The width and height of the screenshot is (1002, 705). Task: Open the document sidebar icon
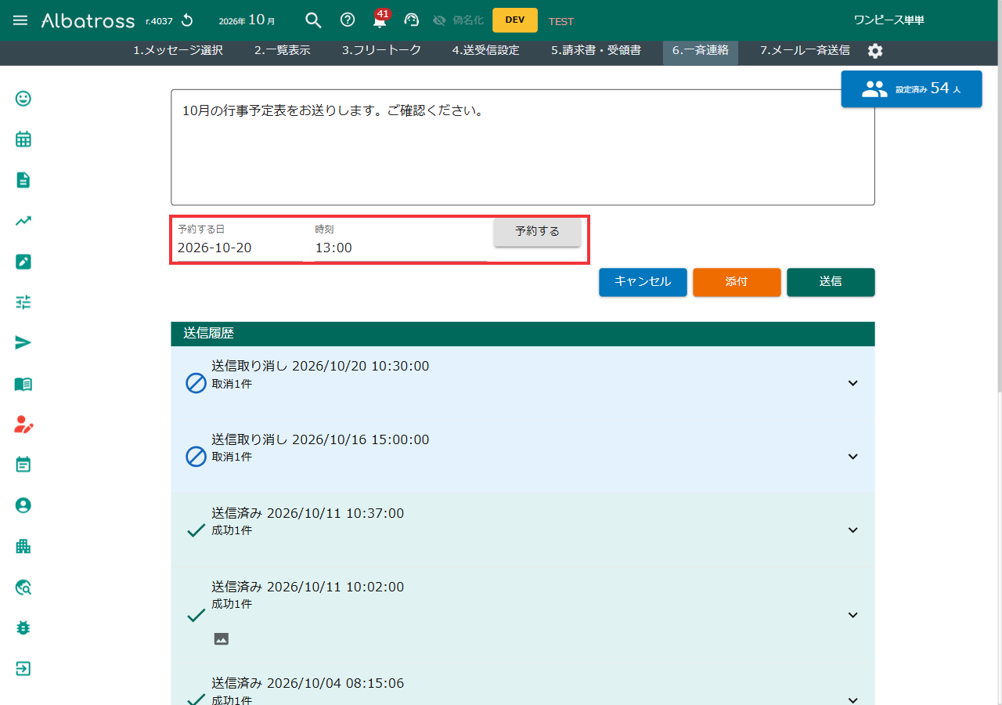23,180
